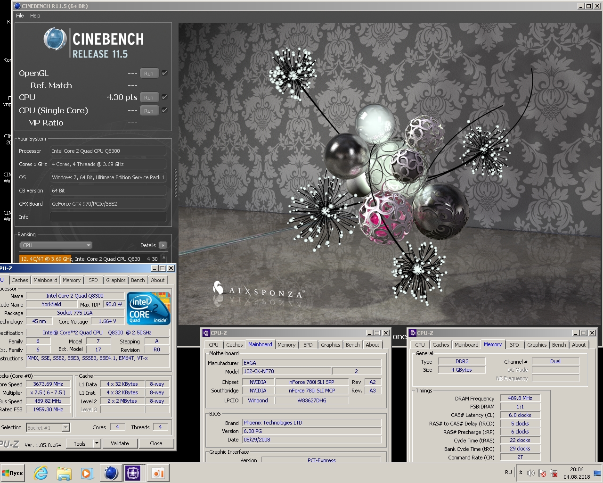The height and width of the screenshot is (483, 603).
Task: Click the Start (Пуск) button
Action: (x=13, y=473)
